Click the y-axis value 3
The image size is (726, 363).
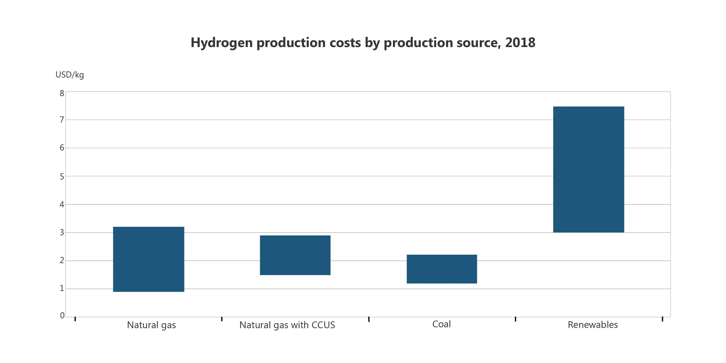point(62,232)
